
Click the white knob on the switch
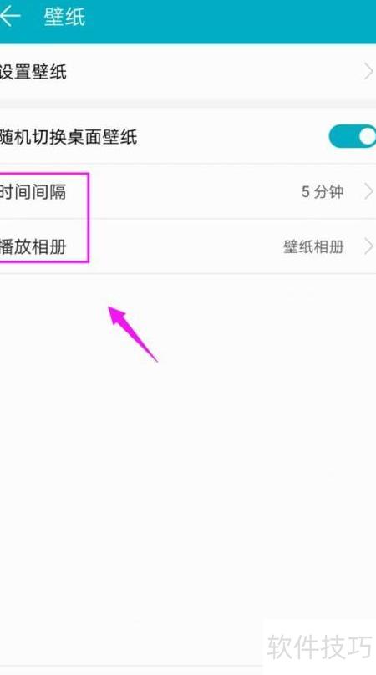click(368, 136)
